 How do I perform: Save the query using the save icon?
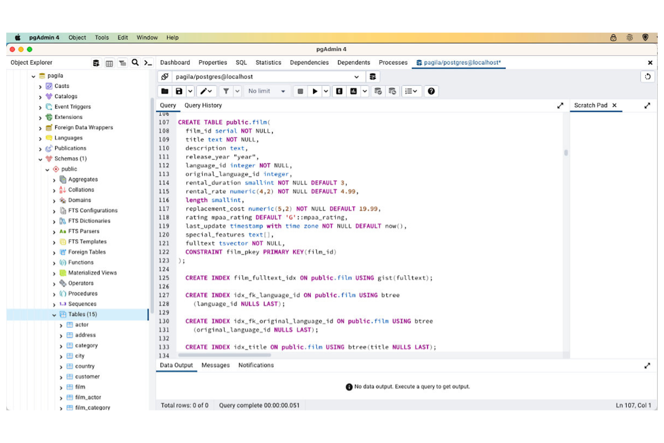click(x=180, y=91)
